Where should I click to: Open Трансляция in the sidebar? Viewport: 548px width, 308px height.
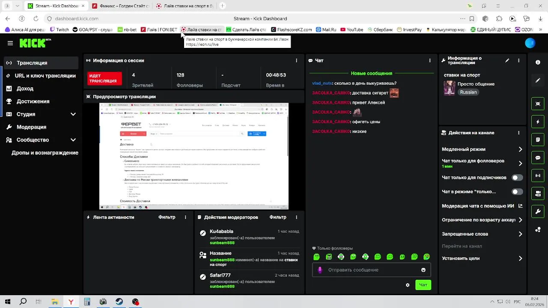(x=42, y=63)
